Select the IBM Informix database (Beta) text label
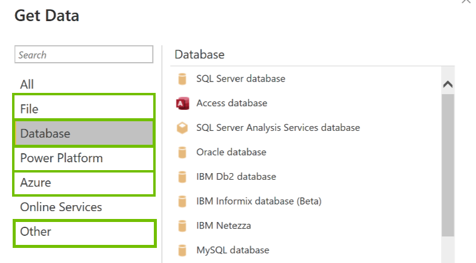Viewport: 476px width, 263px height. 259,201
